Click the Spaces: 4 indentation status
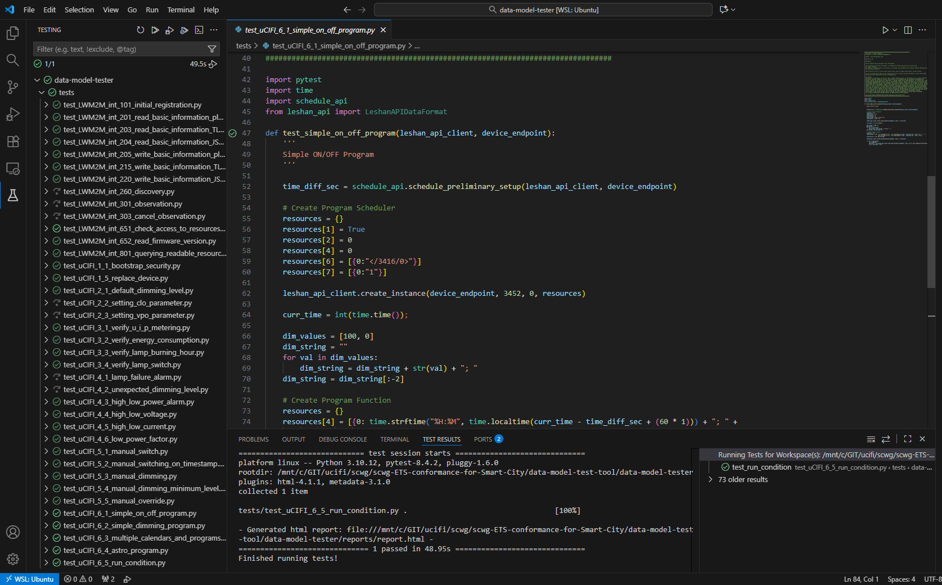Screen dimensions: 942x585 coord(901,579)
